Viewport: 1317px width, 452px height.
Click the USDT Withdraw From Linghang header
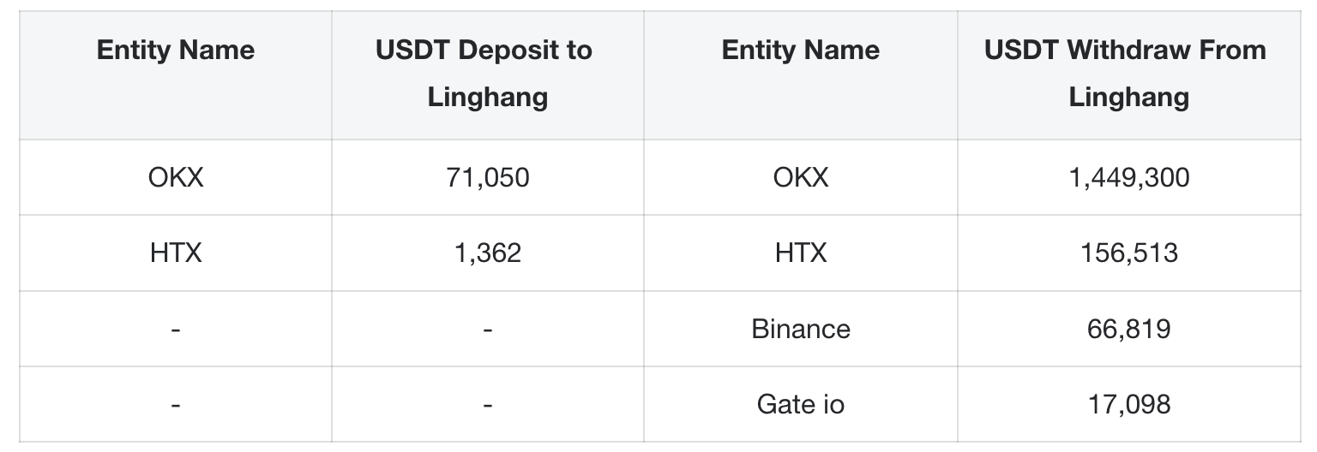pos(1128,73)
